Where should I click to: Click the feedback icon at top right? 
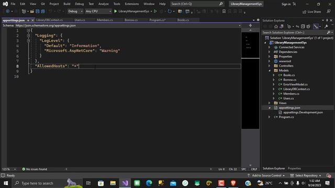point(329,11)
